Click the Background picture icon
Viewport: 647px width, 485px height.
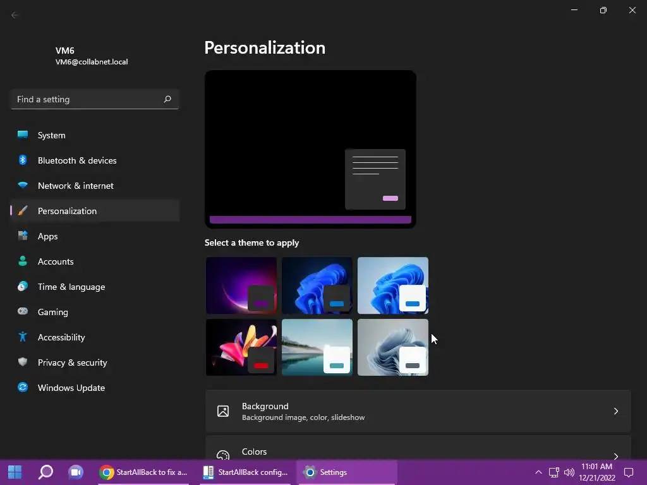(x=223, y=411)
